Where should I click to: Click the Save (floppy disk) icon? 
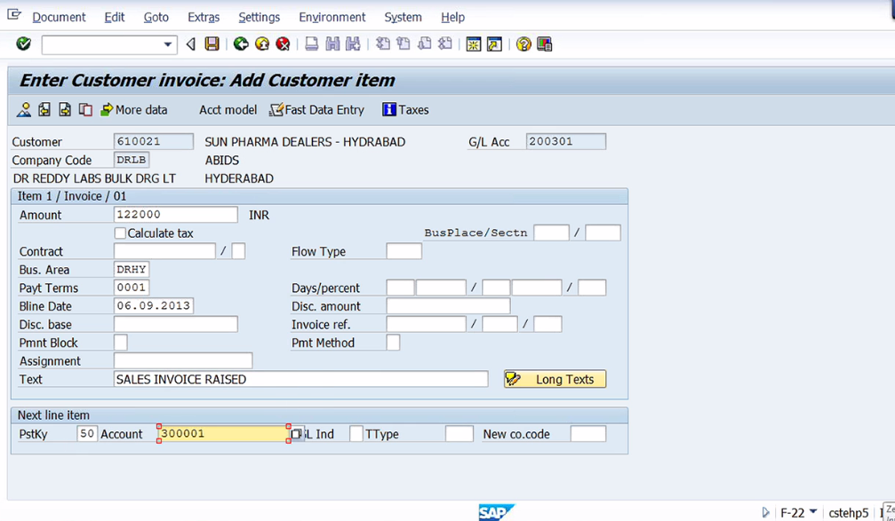coord(212,43)
